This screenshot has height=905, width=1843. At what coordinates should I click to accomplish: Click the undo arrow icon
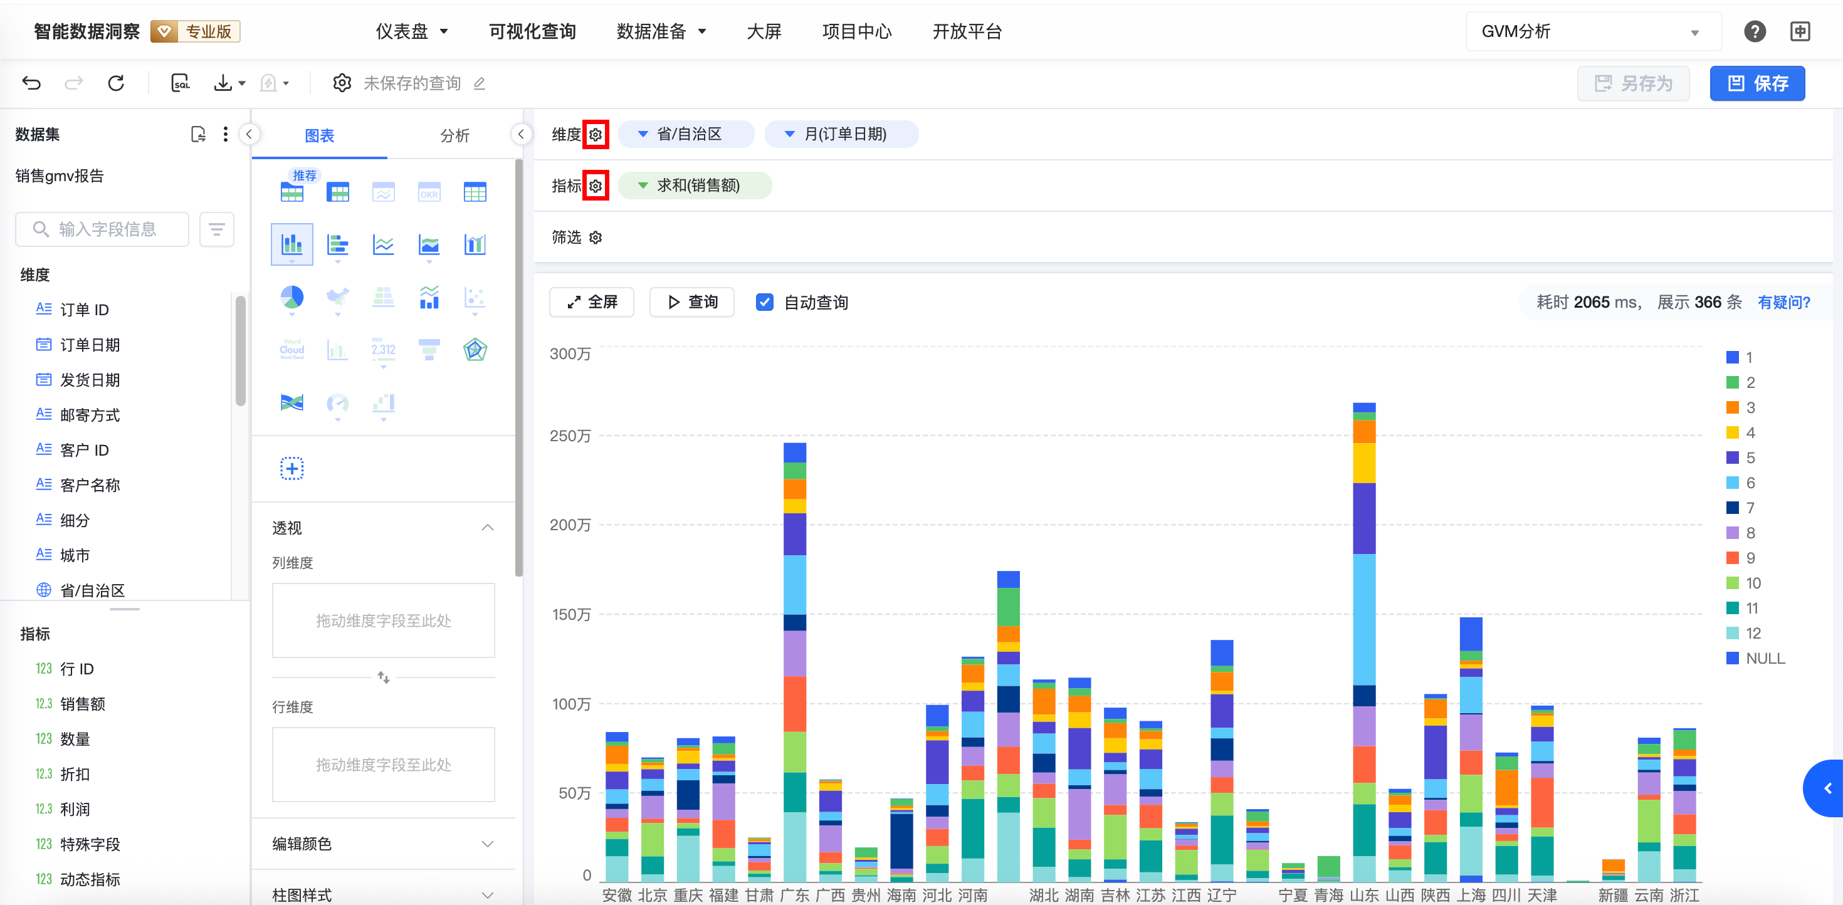[31, 83]
